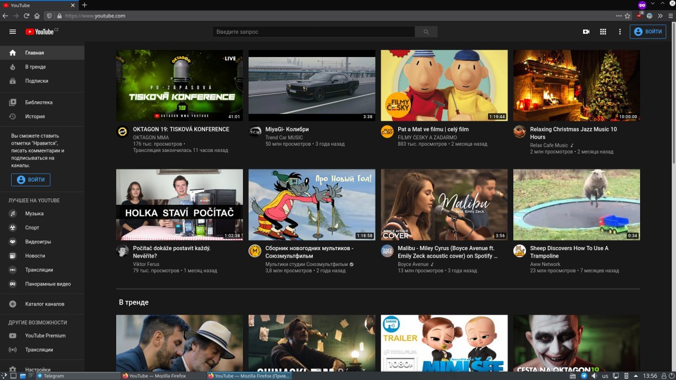This screenshot has height=380, width=676.
Task: Open the YouTube hamburger guide menu
Action: tap(13, 32)
